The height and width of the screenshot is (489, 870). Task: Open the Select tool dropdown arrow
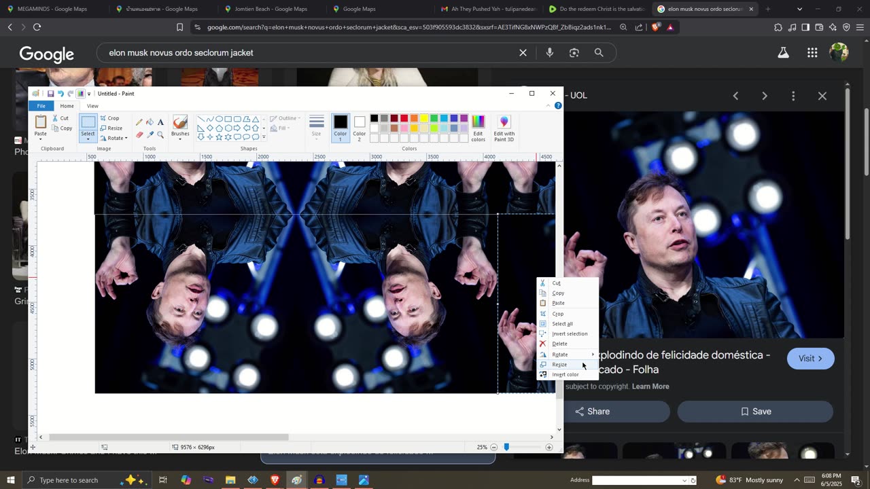[x=88, y=140]
